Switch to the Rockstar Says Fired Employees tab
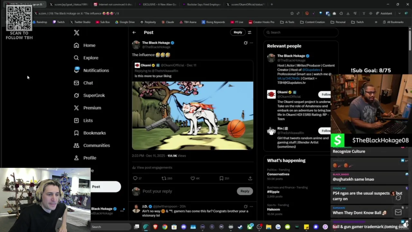 point(201,5)
